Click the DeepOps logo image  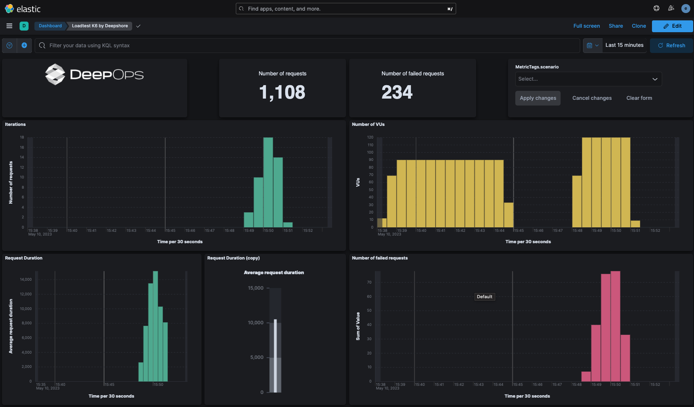point(94,75)
